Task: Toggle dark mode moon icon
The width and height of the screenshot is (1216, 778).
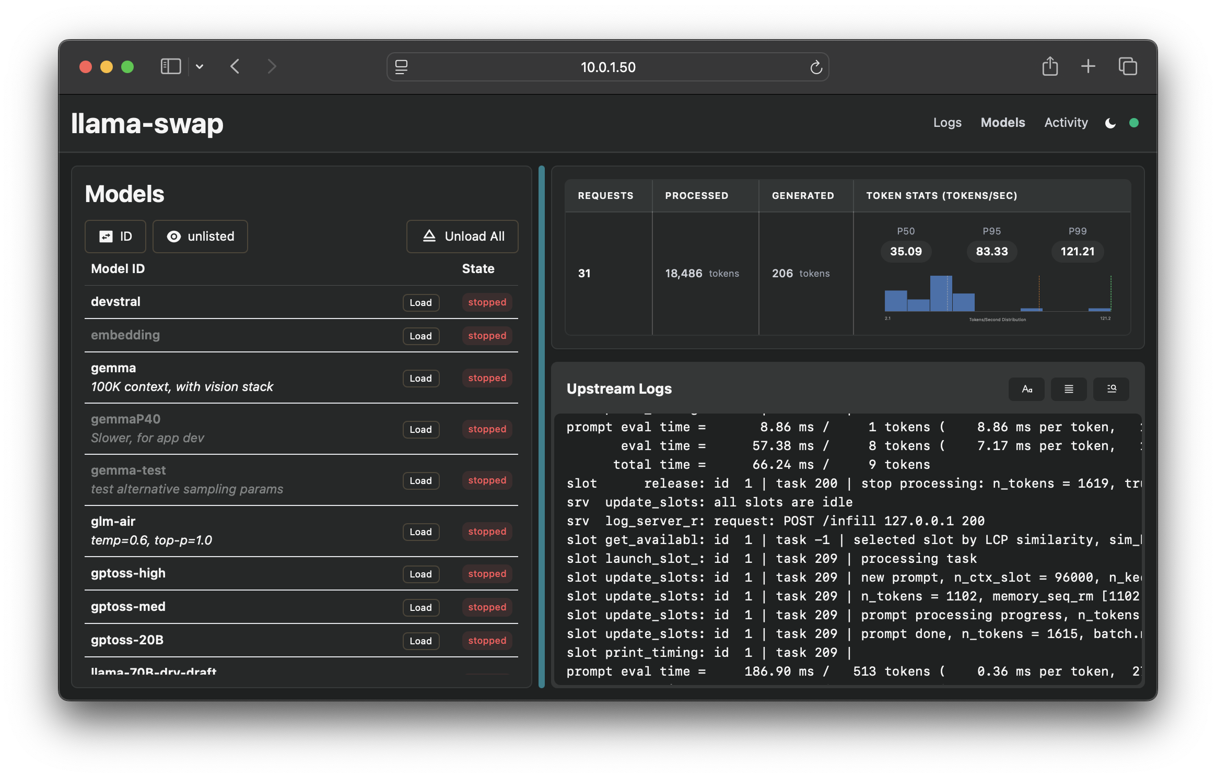Action: pos(1110,123)
